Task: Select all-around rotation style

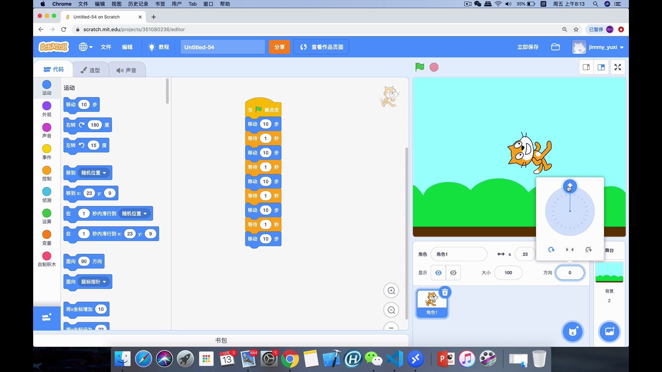Action: pos(551,250)
